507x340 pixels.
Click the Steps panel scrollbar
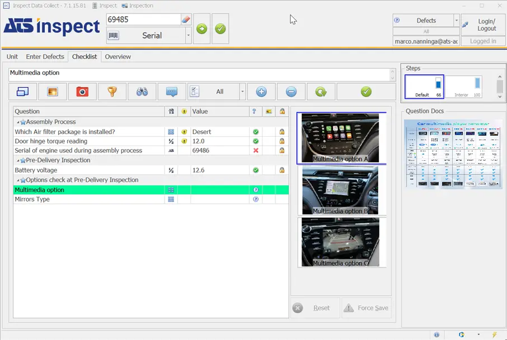tap(500, 87)
